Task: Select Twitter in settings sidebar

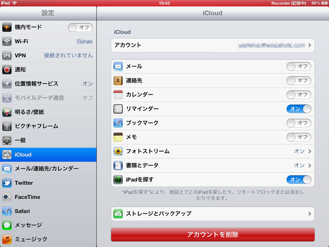Action: (x=48, y=183)
